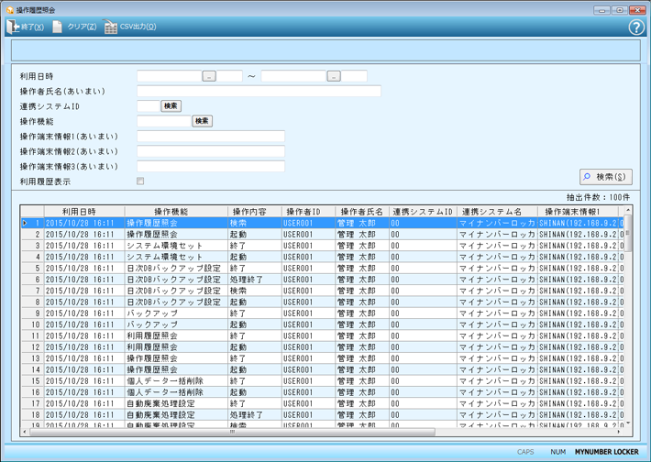Click the 操作者ID column header
651x462 pixels.
point(303,212)
